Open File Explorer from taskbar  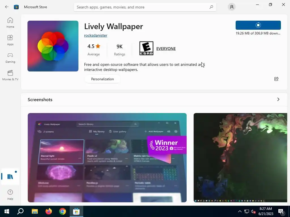(35, 211)
